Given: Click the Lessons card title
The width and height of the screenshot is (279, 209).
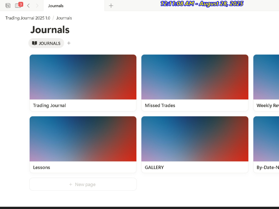Looking at the screenshot, I should pos(42,167).
